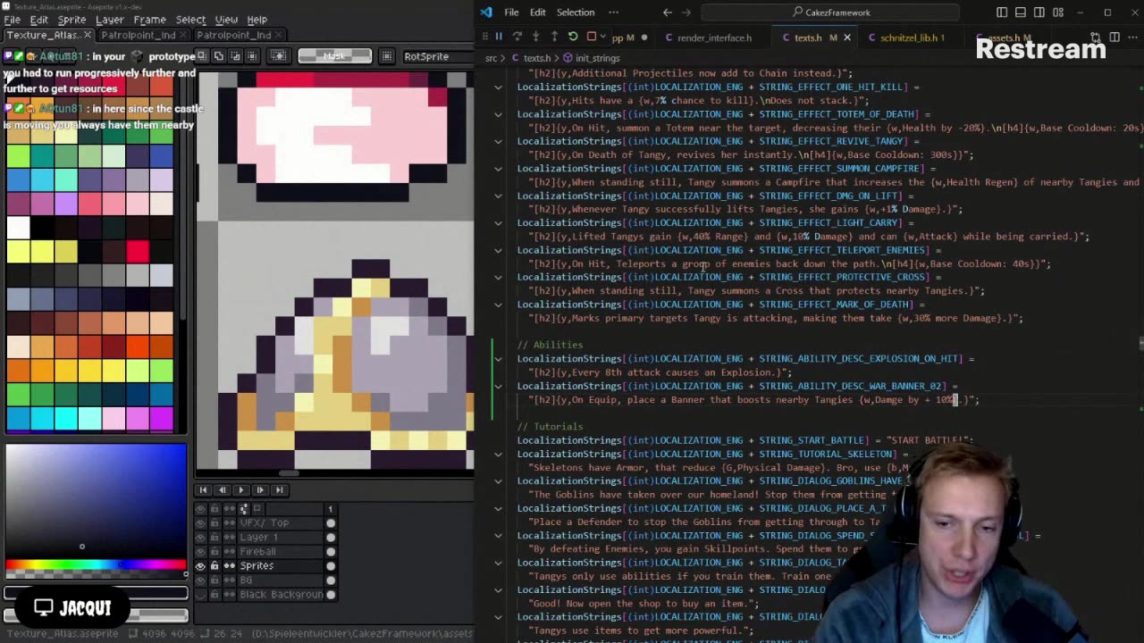Step to previous frame in Aseprite
The image size is (1144, 643).
(x=222, y=489)
